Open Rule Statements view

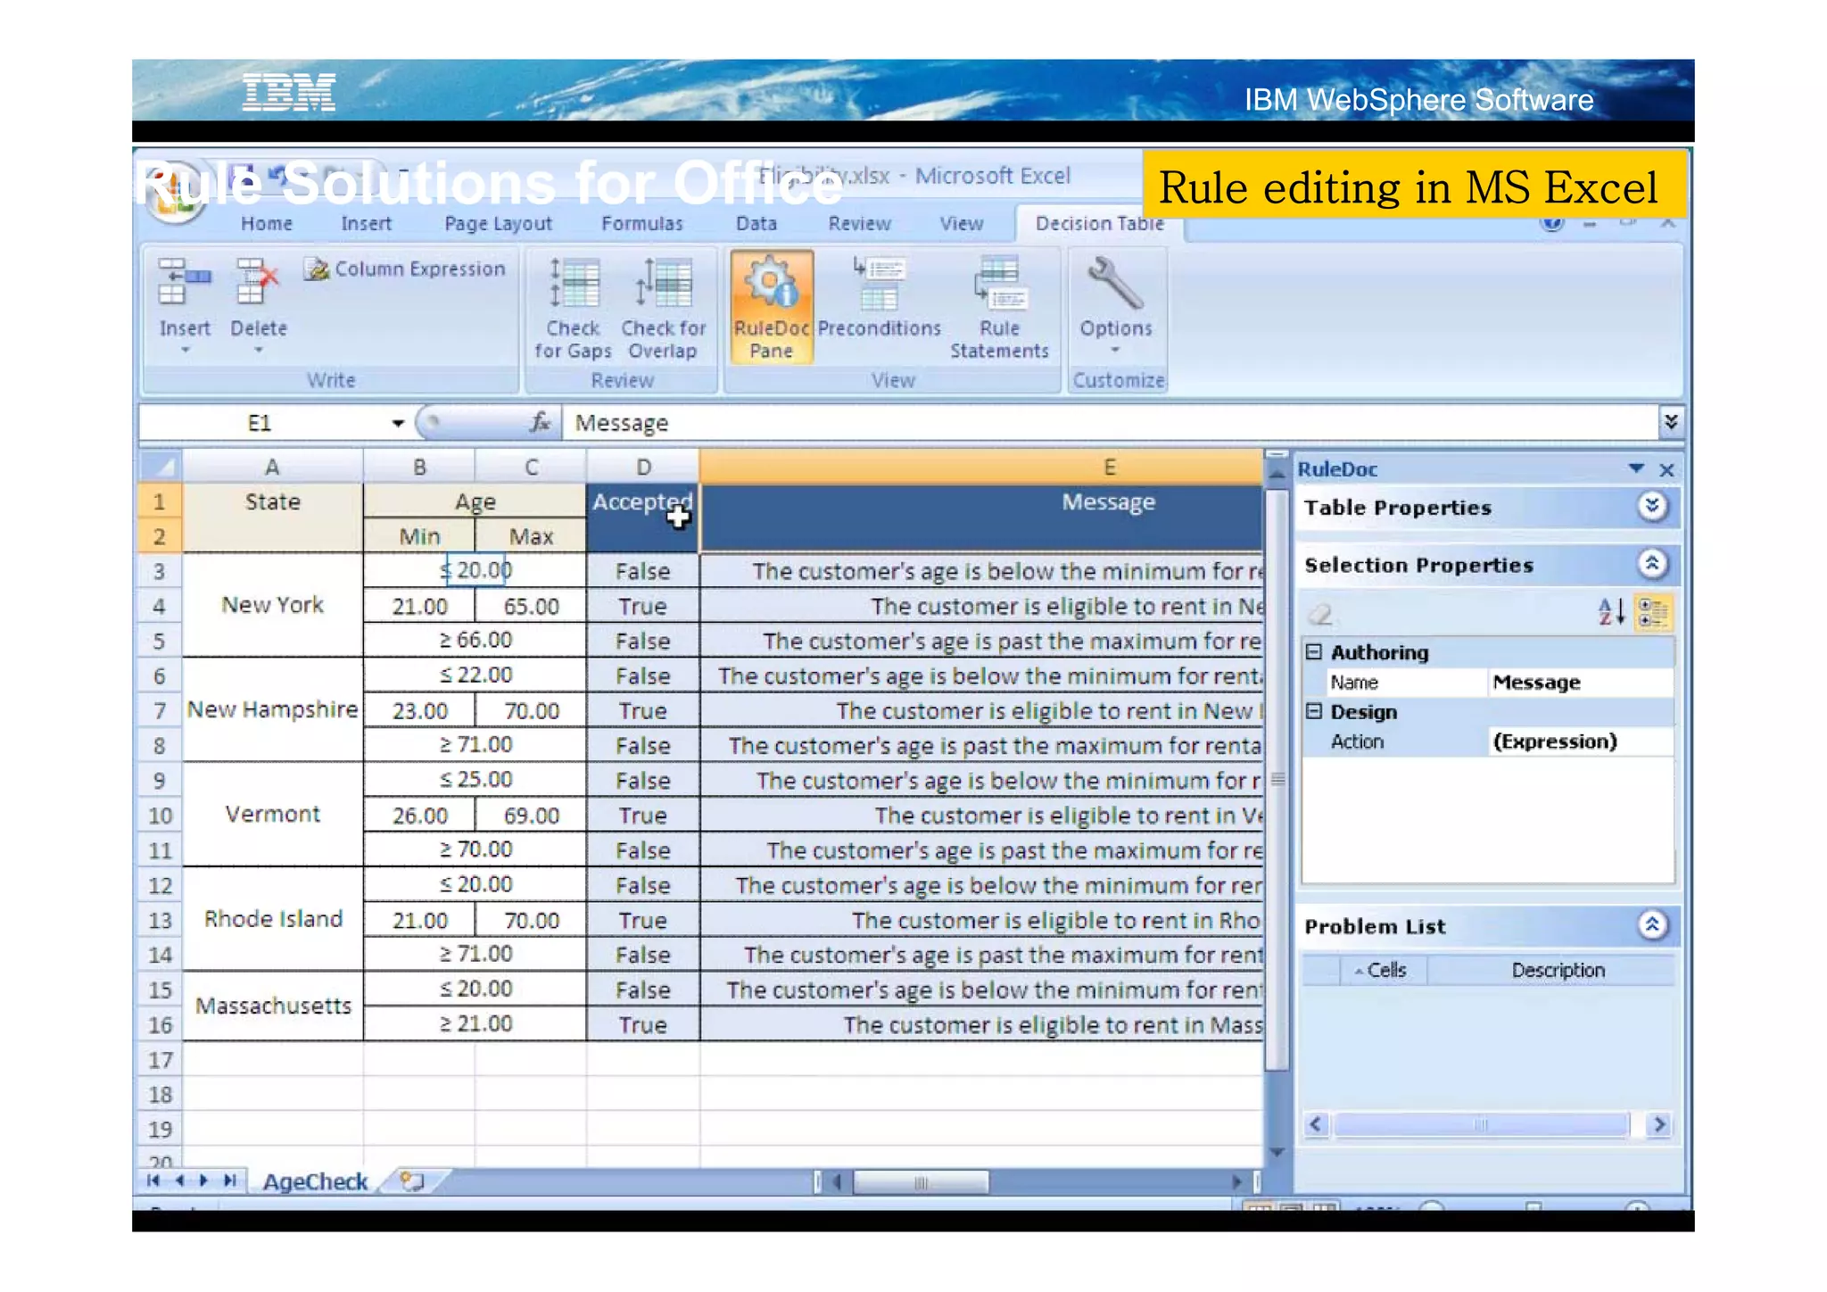[999, 309]
